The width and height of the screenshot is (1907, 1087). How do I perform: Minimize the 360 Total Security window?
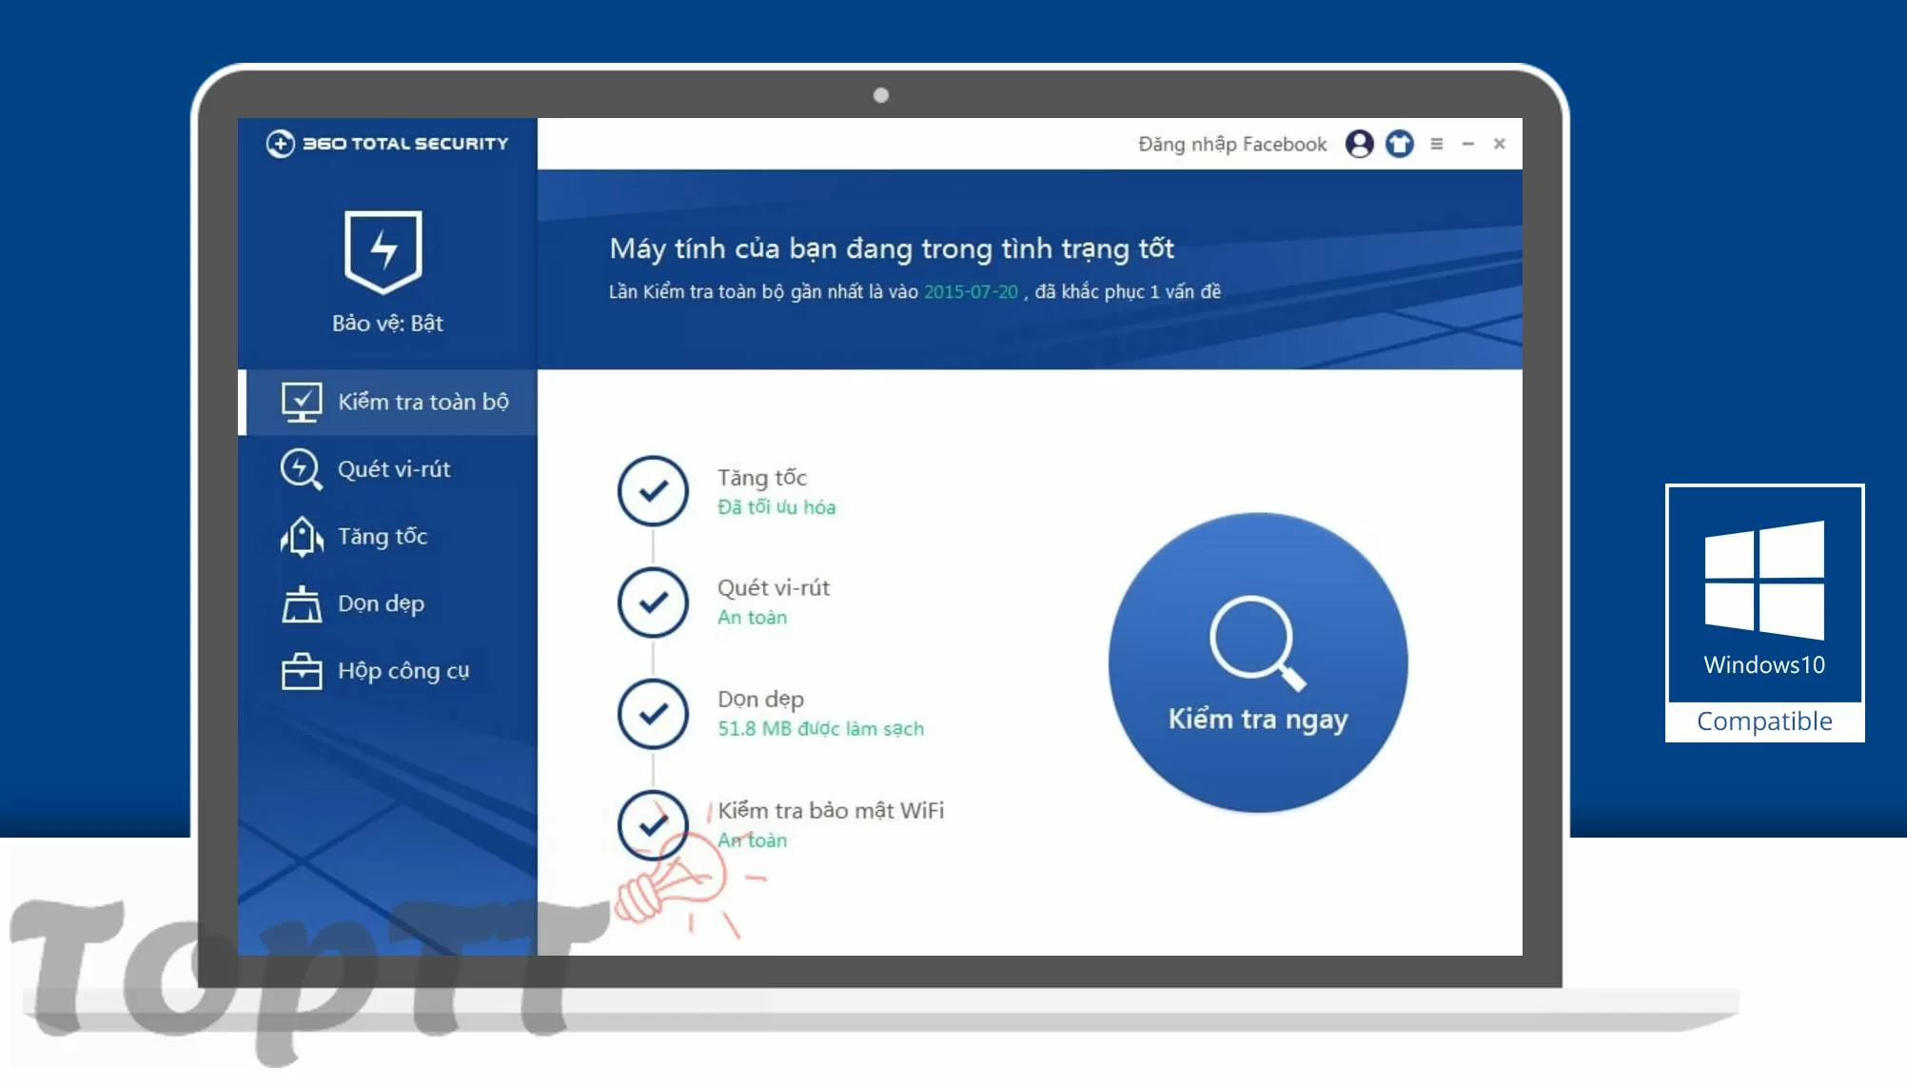coord(1468,144)
